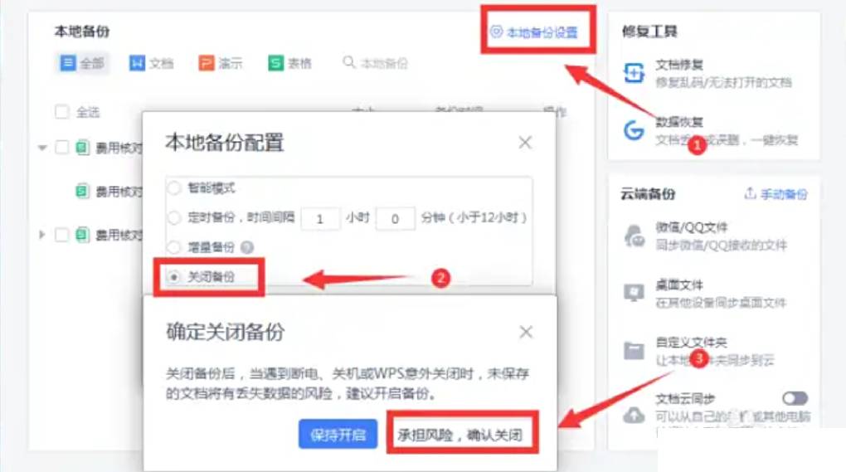Select 增量备份 radio button

click(173, 247)
